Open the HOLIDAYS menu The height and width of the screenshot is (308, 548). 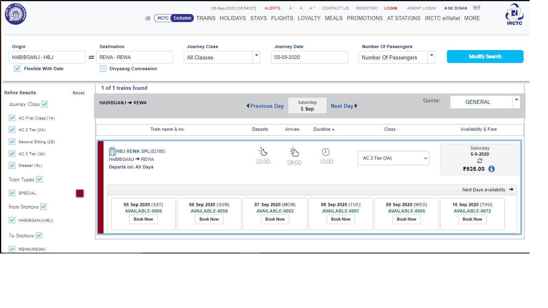point(233,18)
